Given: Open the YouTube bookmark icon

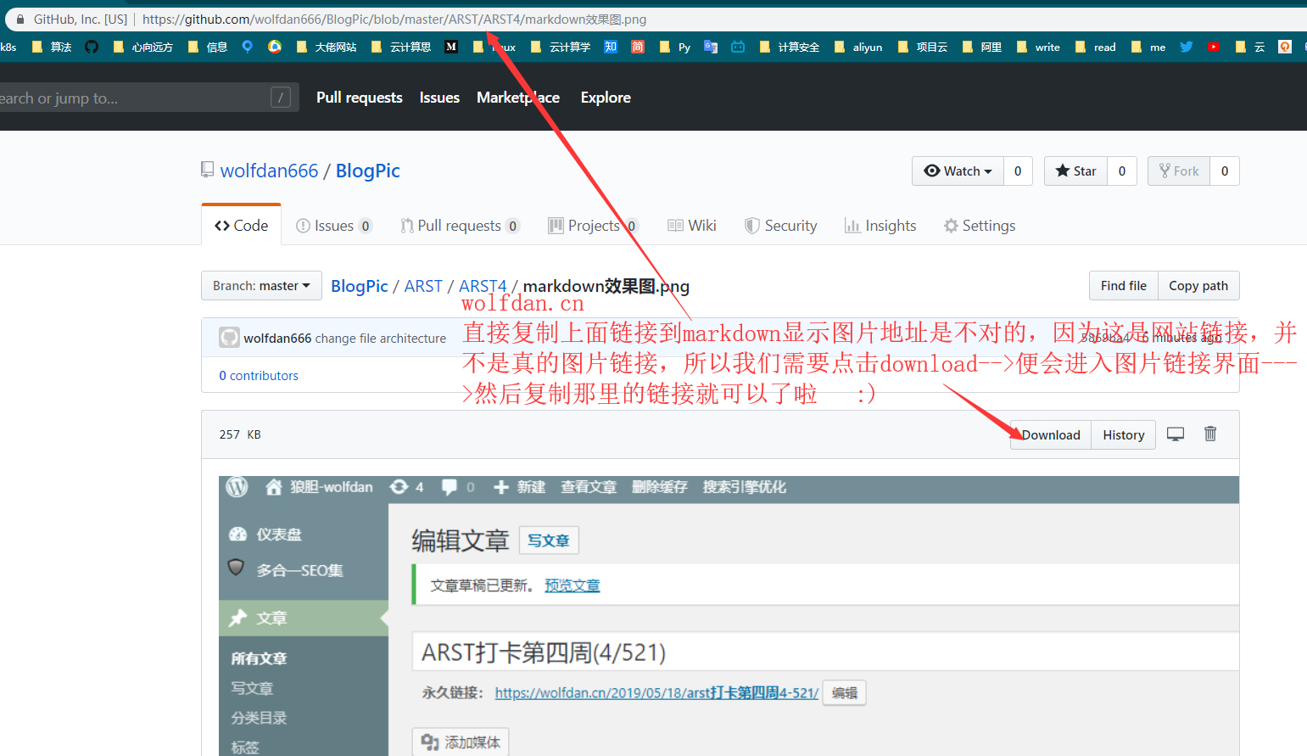Looking at the screenshot, I should pyautogui.click(x=1214, y=47).
